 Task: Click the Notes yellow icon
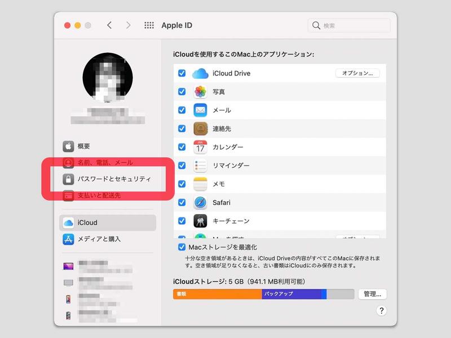click(200, 184)
